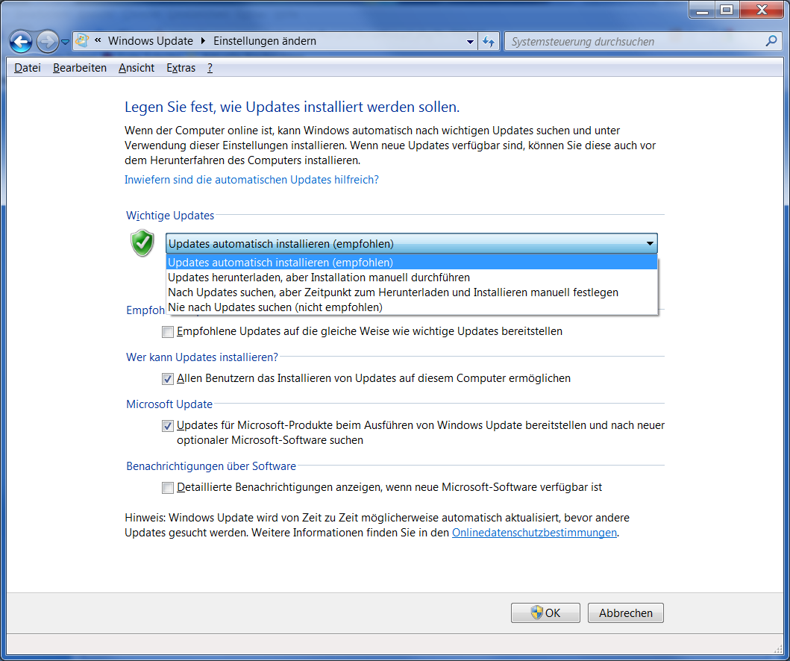Viewport: 790px width, 661px height.
Task: Select Nie nach Updates suchen (nicht empfohlen)
Action: (412, 307)
